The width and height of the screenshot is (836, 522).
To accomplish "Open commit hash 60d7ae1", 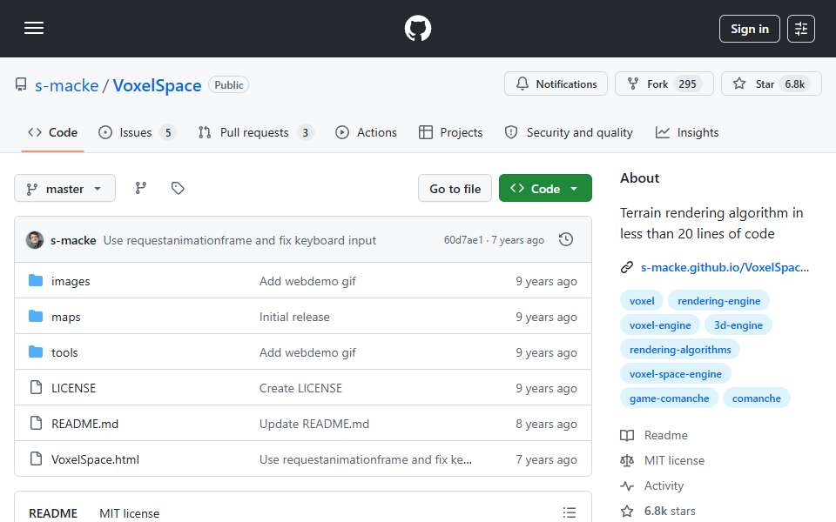I will [463, 240].
